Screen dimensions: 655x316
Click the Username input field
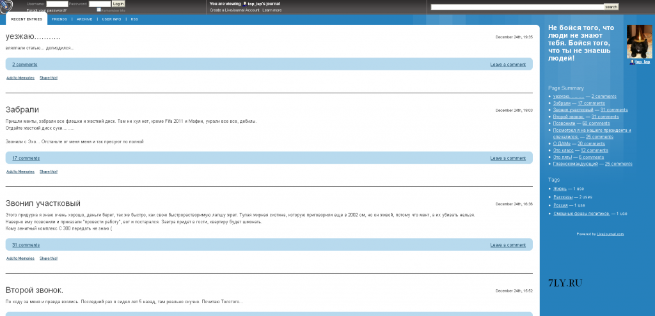[57, 4]
